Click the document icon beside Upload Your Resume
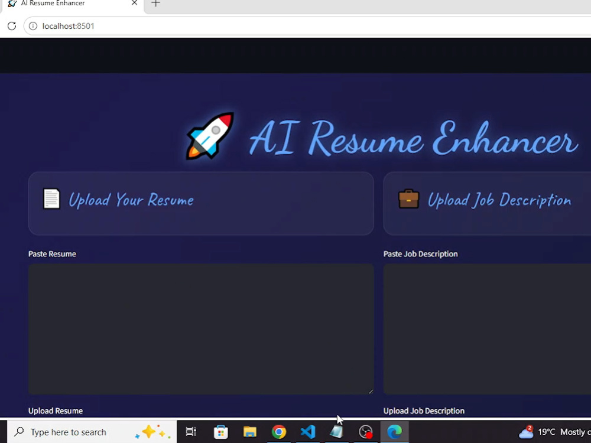The image size is (591, 443). point(51,198)
